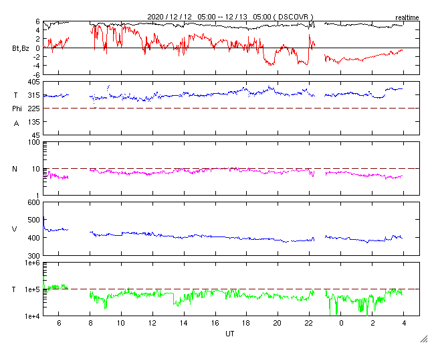Click the "600" velocity tick value
The height and width of the screenshot is (343, 428).
34,202
